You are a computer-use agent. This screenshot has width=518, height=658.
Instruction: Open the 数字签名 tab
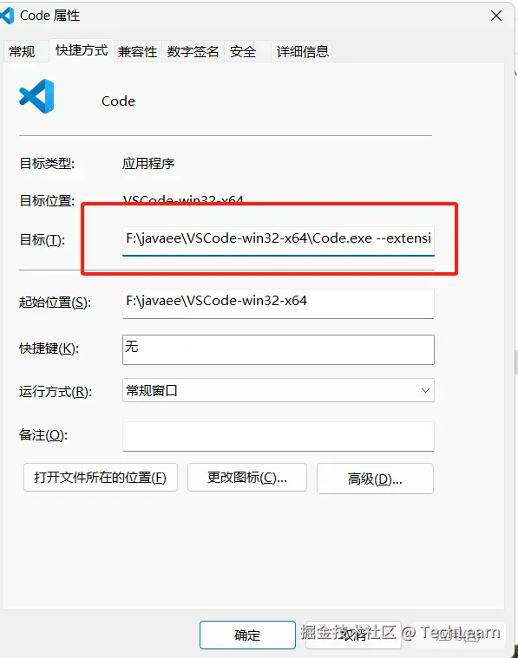[193, 52]
